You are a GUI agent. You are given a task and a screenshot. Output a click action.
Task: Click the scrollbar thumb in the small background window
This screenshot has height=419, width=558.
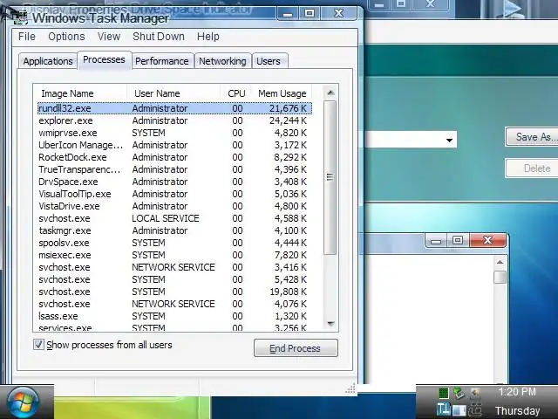point(500,278)
